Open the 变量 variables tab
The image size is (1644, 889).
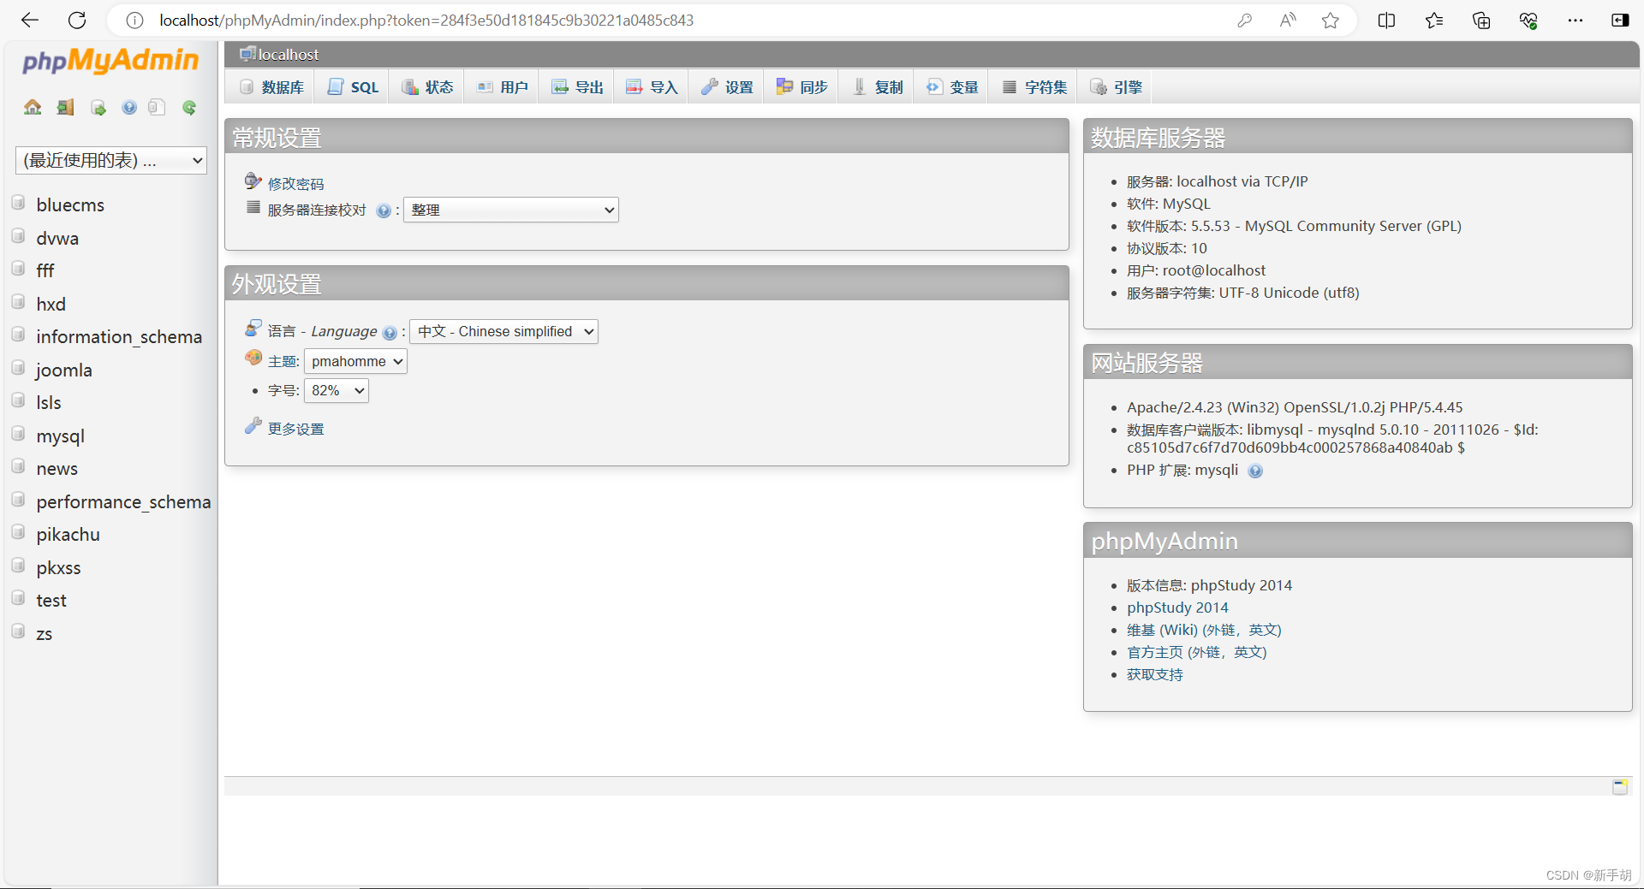951,87
